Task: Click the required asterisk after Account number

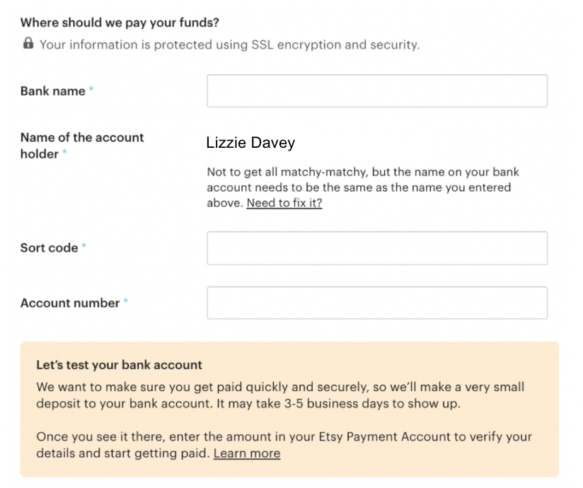Action: (x=126, y=302)
